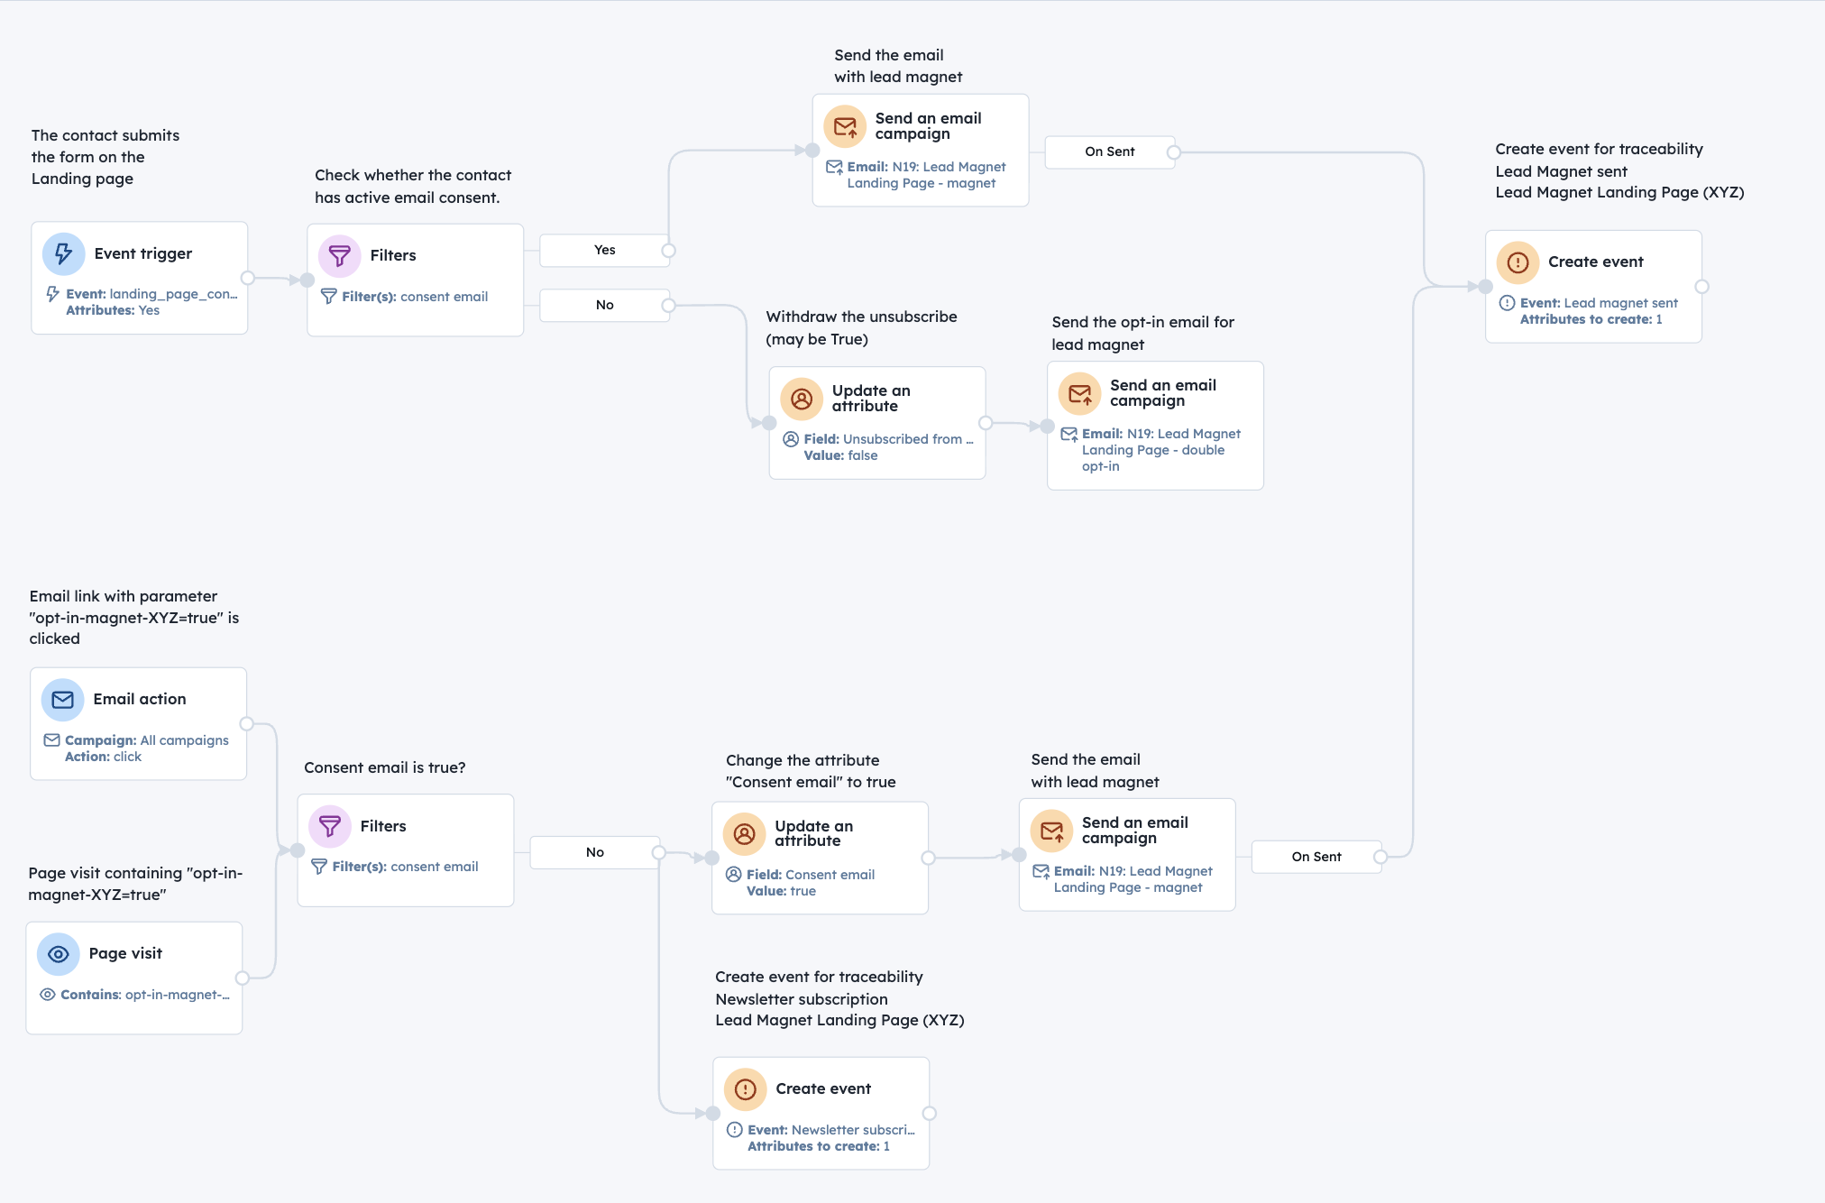Click the No branch of the top filter
1825x1203 pixels.
point(604,305)
